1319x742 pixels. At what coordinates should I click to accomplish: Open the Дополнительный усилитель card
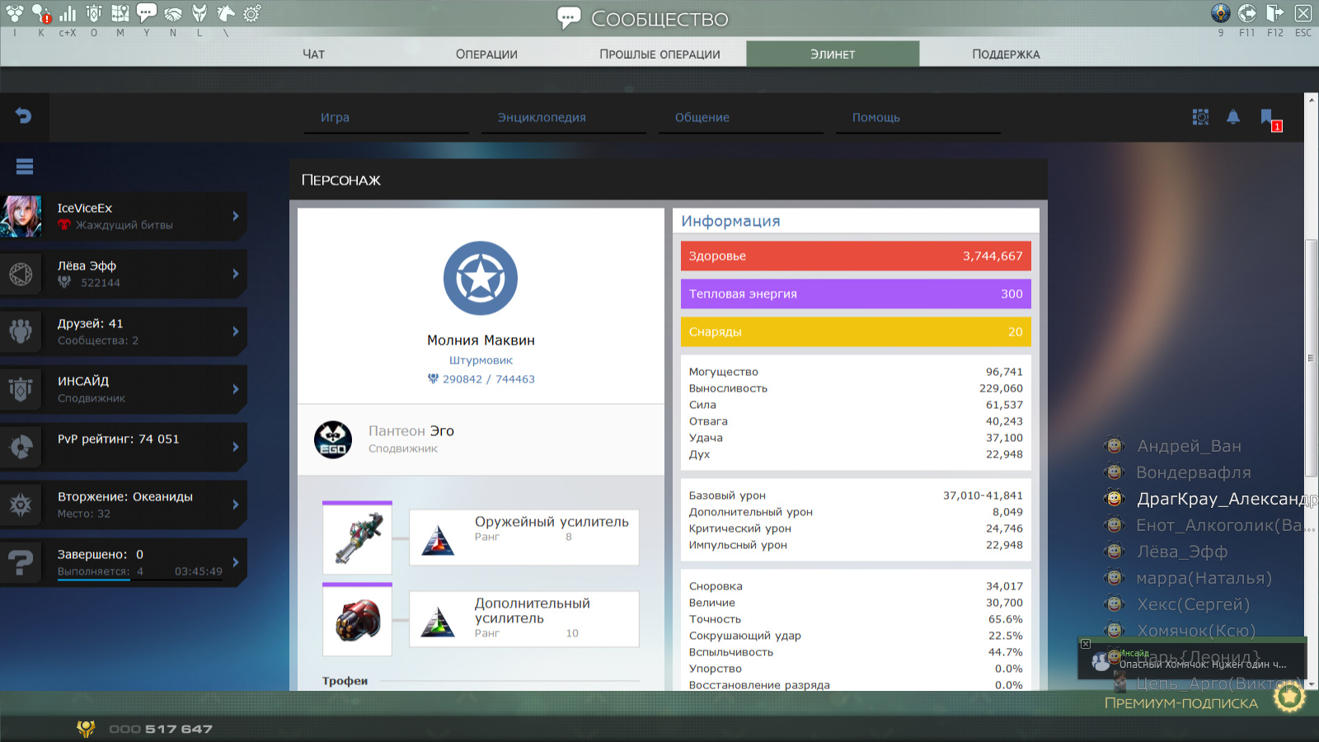click(x=524, y=619)
